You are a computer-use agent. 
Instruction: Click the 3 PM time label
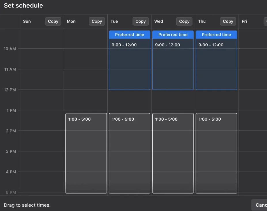[11, 151]
